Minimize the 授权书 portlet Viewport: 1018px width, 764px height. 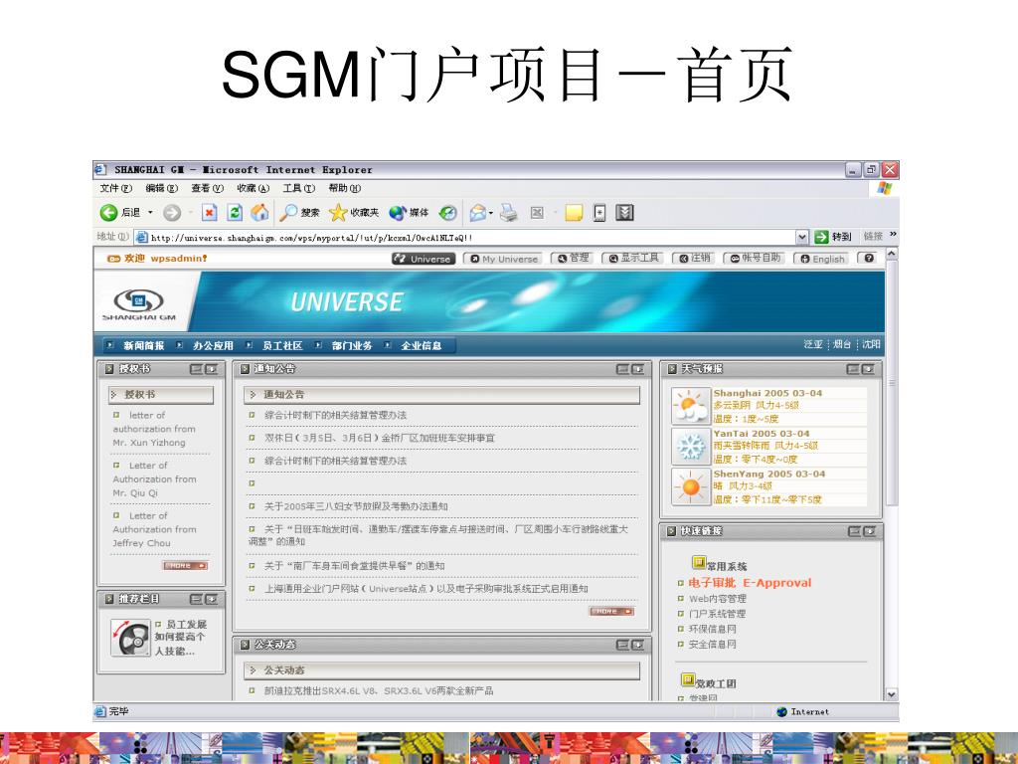click(196, 369)
